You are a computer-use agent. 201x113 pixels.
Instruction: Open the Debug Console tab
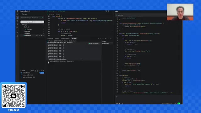coord(65,38)
